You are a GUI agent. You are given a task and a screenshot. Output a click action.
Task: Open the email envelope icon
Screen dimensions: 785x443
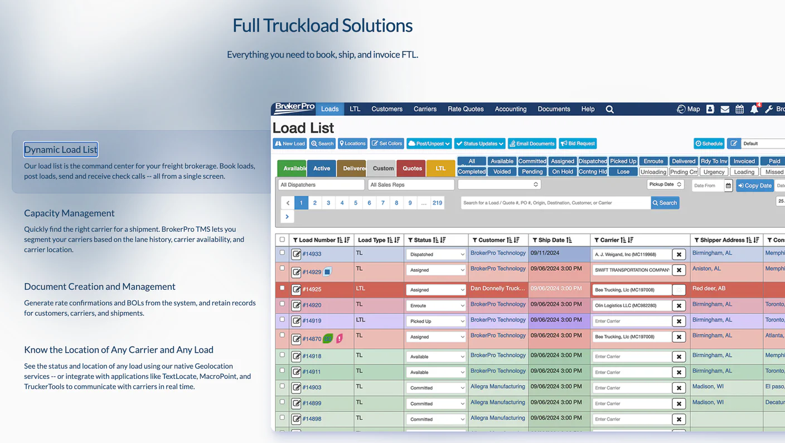click(725, 109)
